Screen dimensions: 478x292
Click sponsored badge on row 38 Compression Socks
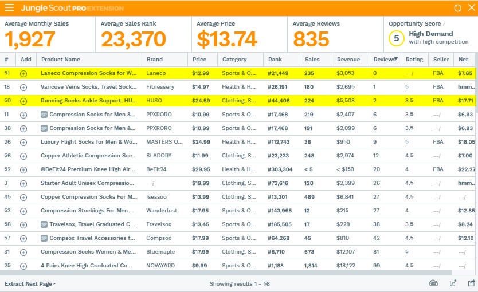point(44,128)
